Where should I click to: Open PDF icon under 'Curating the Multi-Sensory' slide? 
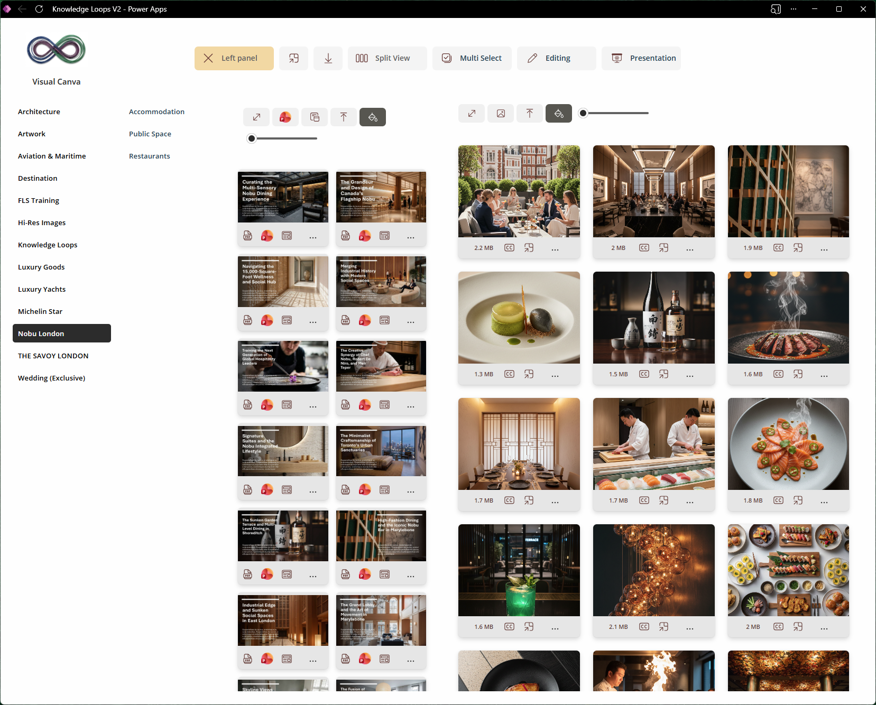(247, 236)
